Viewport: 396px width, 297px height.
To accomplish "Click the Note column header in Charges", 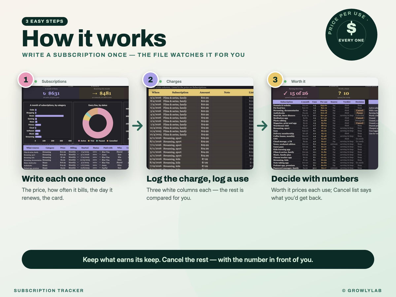I will [227, 92].
